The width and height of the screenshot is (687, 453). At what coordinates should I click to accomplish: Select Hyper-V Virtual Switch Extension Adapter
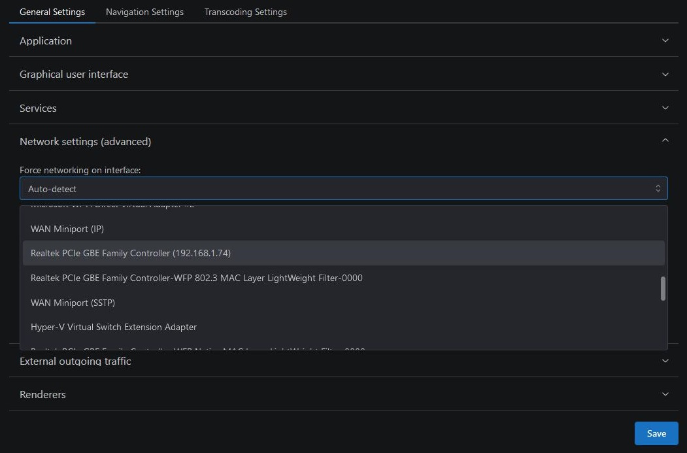344,327
